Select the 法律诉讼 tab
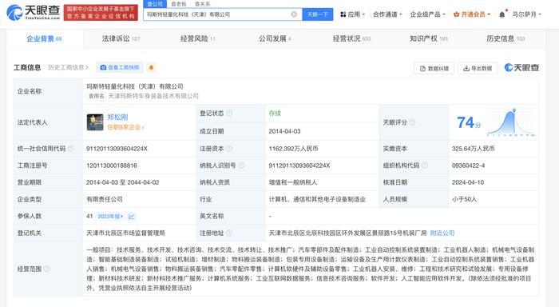 coord(121,38)
